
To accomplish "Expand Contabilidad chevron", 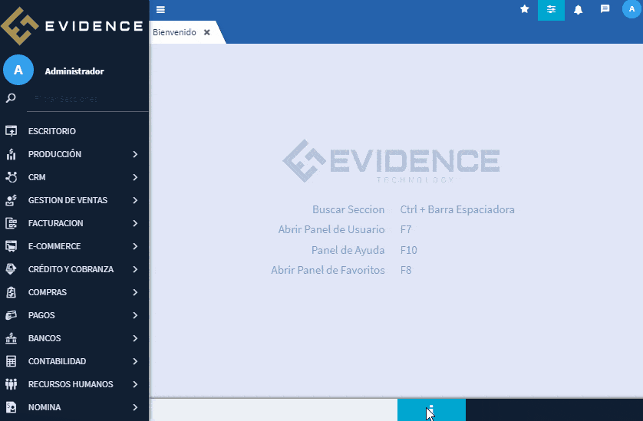I will click(135, 361).
